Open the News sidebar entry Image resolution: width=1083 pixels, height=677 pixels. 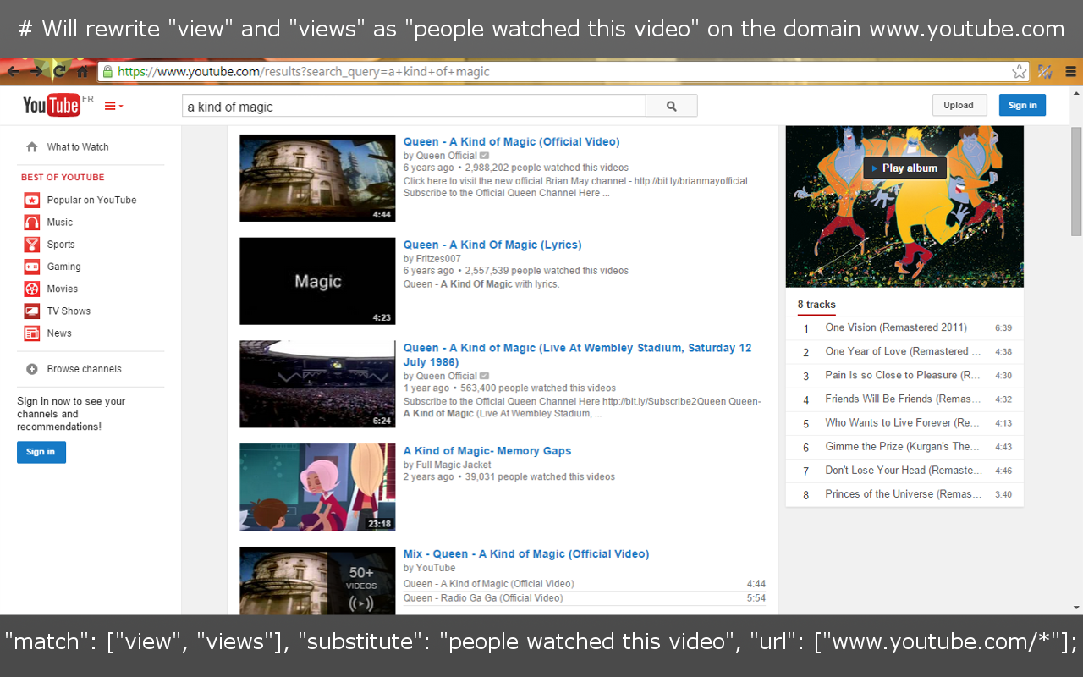tap(59, 333)
